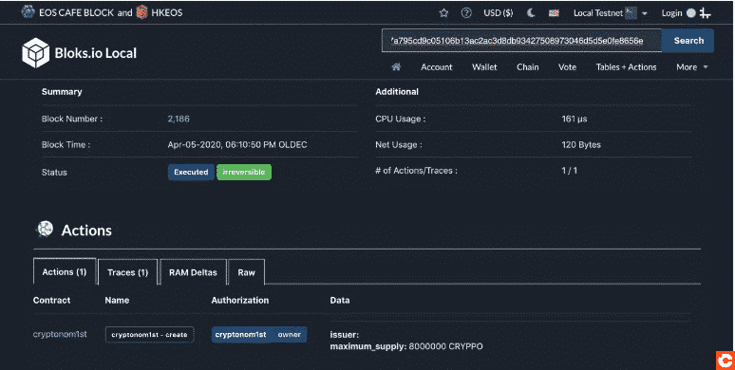Switch to the RAM Deltas tab

click(x=193, y=272)
